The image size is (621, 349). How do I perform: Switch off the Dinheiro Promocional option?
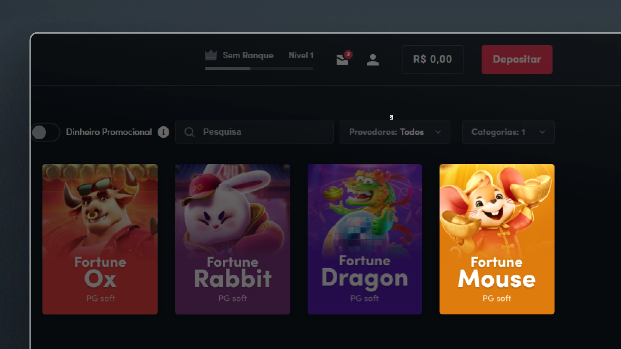pos(45,132)
